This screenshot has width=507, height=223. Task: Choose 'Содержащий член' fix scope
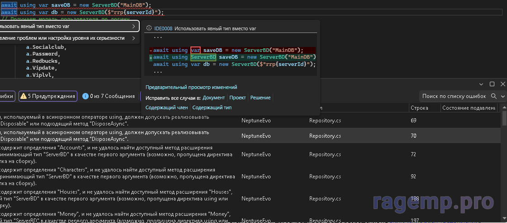tap(166, 107)
